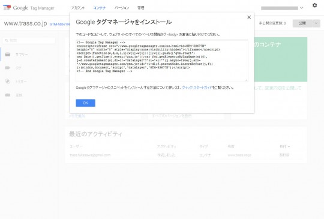The height and width of the screenshot is (219, 324).
Task: Click the GTM container ID link
Action: (x=59, y=24)
